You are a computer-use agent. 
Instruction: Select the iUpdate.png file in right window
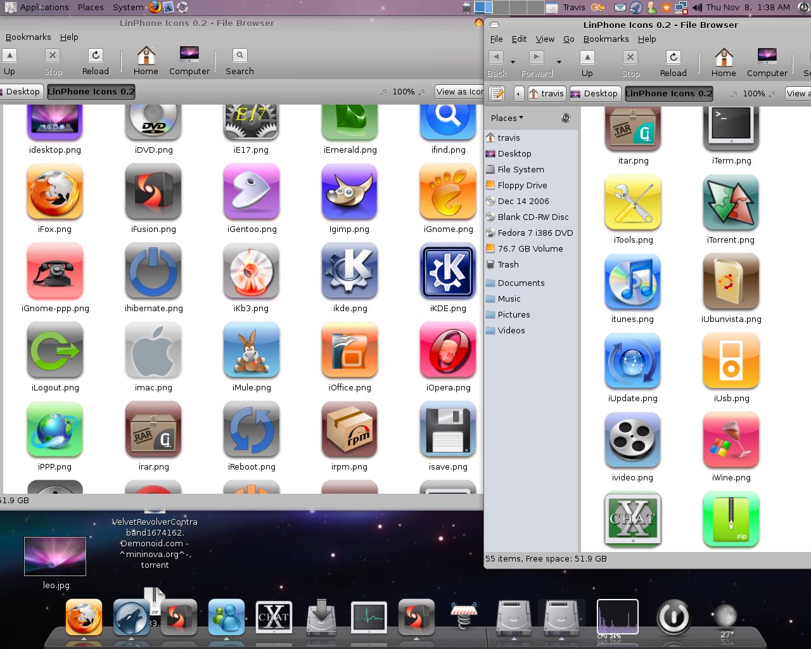pos(633,361)
